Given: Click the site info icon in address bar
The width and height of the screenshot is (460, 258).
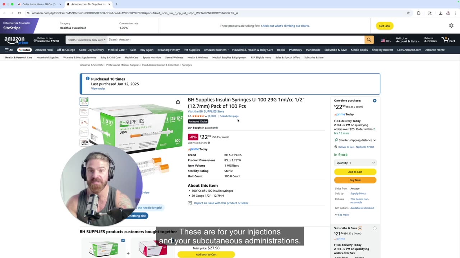Looking at the screenshot, I should [x=28, y=13].
